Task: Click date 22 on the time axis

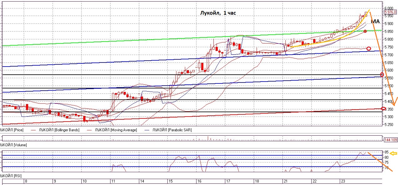Action: (314, 181)
